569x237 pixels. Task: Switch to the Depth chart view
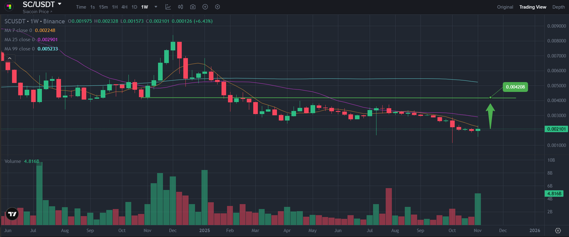pyautogui.click(x=559, y=7)
